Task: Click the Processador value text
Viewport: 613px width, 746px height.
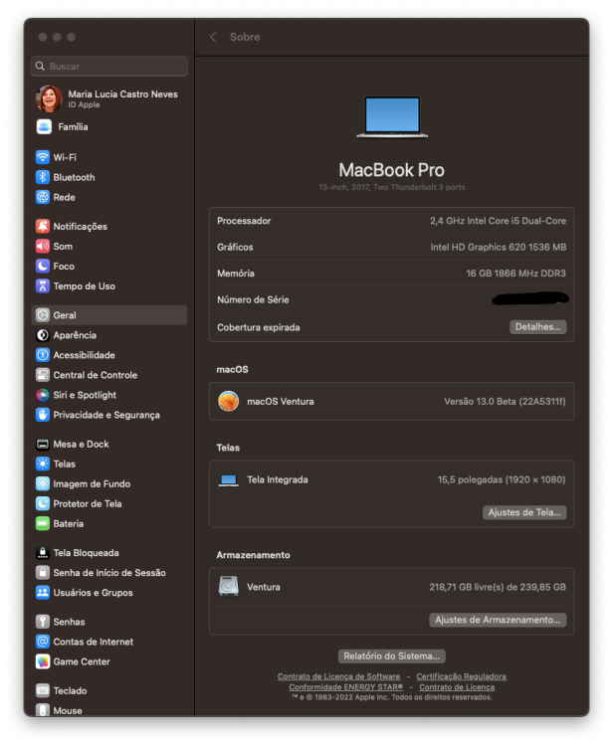Action: pyautogui.click(x=498, y=221)
